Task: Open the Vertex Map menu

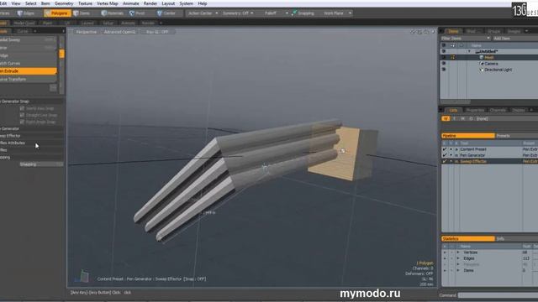Action: (108, 3)
